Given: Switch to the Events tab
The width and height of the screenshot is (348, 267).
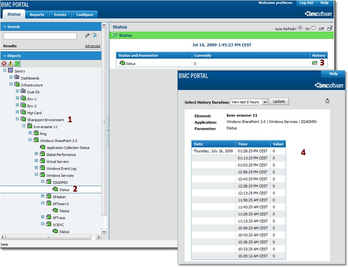Looking at the screenshot, I should pos(60,15).
